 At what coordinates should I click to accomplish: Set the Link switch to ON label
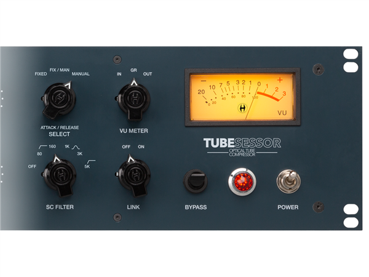point(141,147)
